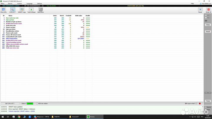Launch the Disk Editor tool
Viewport: 212px width, 119px height.
coord(41,10)
